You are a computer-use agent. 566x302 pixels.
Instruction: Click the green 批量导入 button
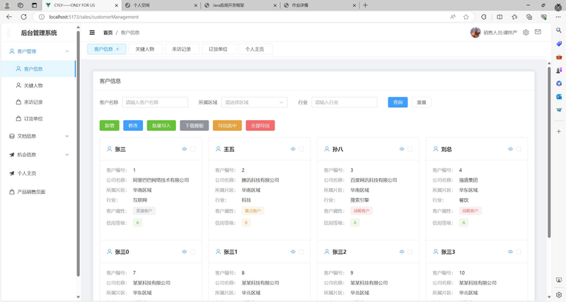[x=161, y=126]
